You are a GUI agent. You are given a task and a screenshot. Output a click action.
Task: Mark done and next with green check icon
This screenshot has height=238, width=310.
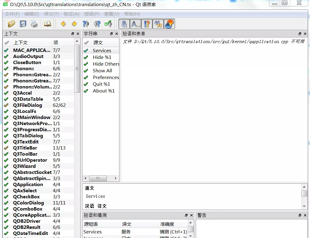[x=108, y=24]
